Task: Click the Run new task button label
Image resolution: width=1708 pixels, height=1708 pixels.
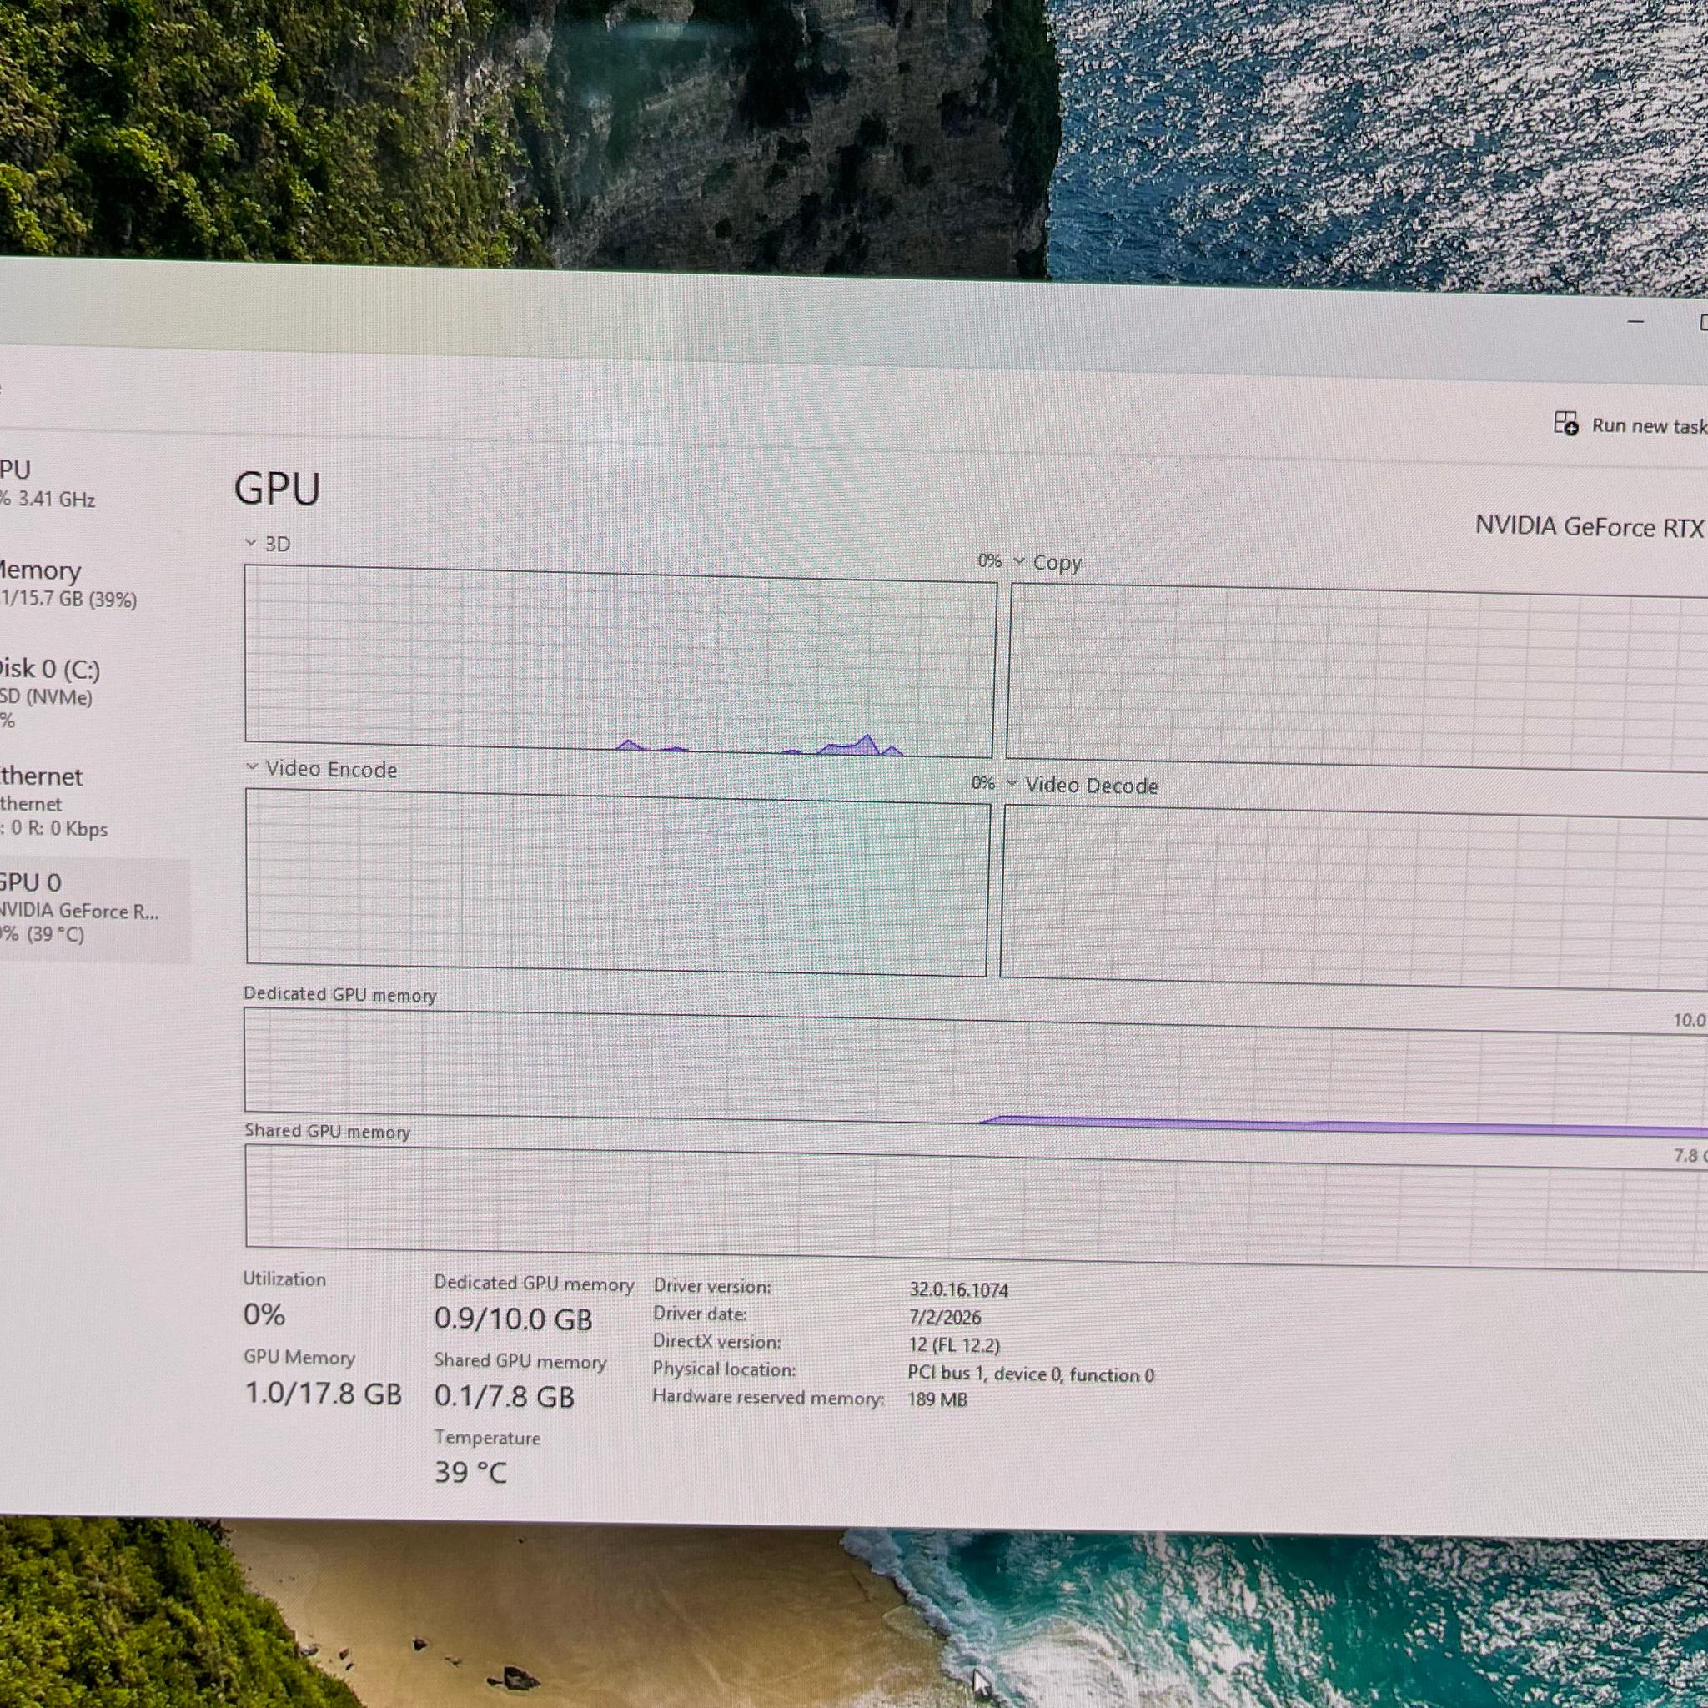Action: click(x=1650, y=425)
